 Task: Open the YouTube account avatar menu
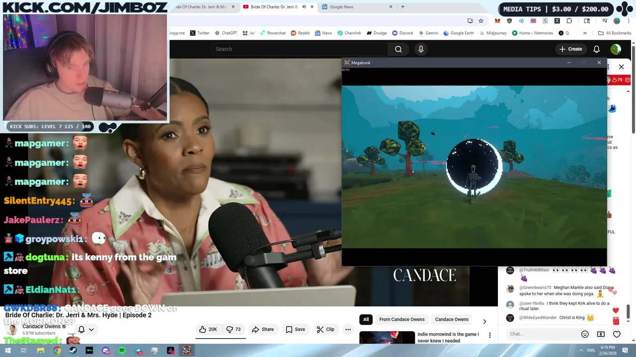(x=616, y=49)
